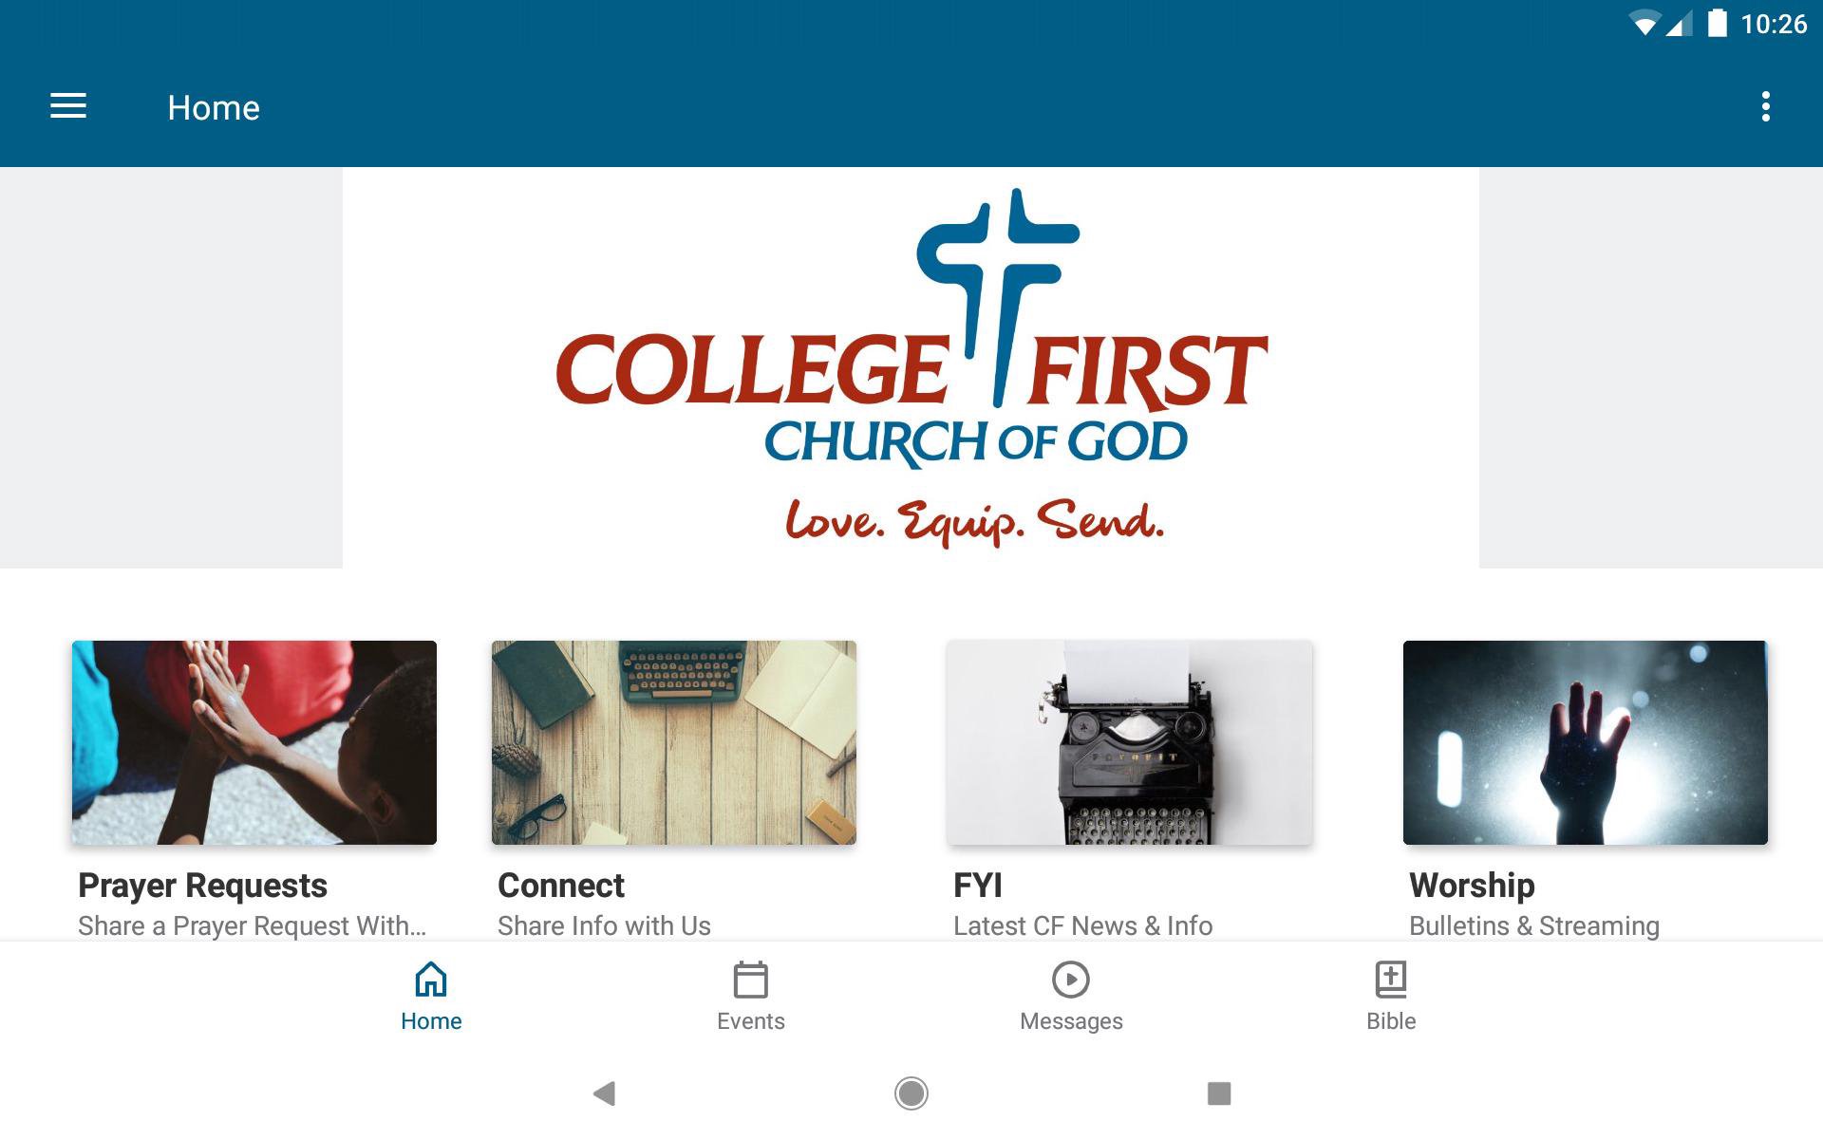Viewport: 1823px width, 1139px height.
Task: Switch to the Messages tab label
Action: point(1071,1021)
